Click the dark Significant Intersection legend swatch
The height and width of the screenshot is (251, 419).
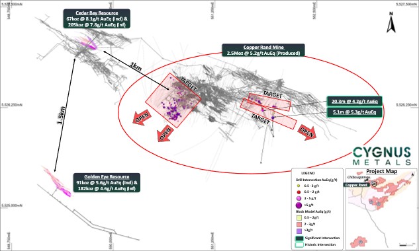click(x=299, y=238)
